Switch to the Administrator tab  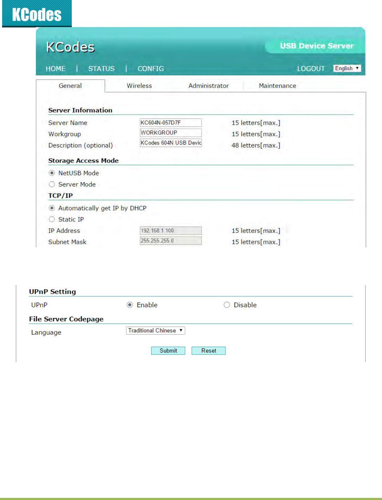pyautogui.click(x=209, y=86)
